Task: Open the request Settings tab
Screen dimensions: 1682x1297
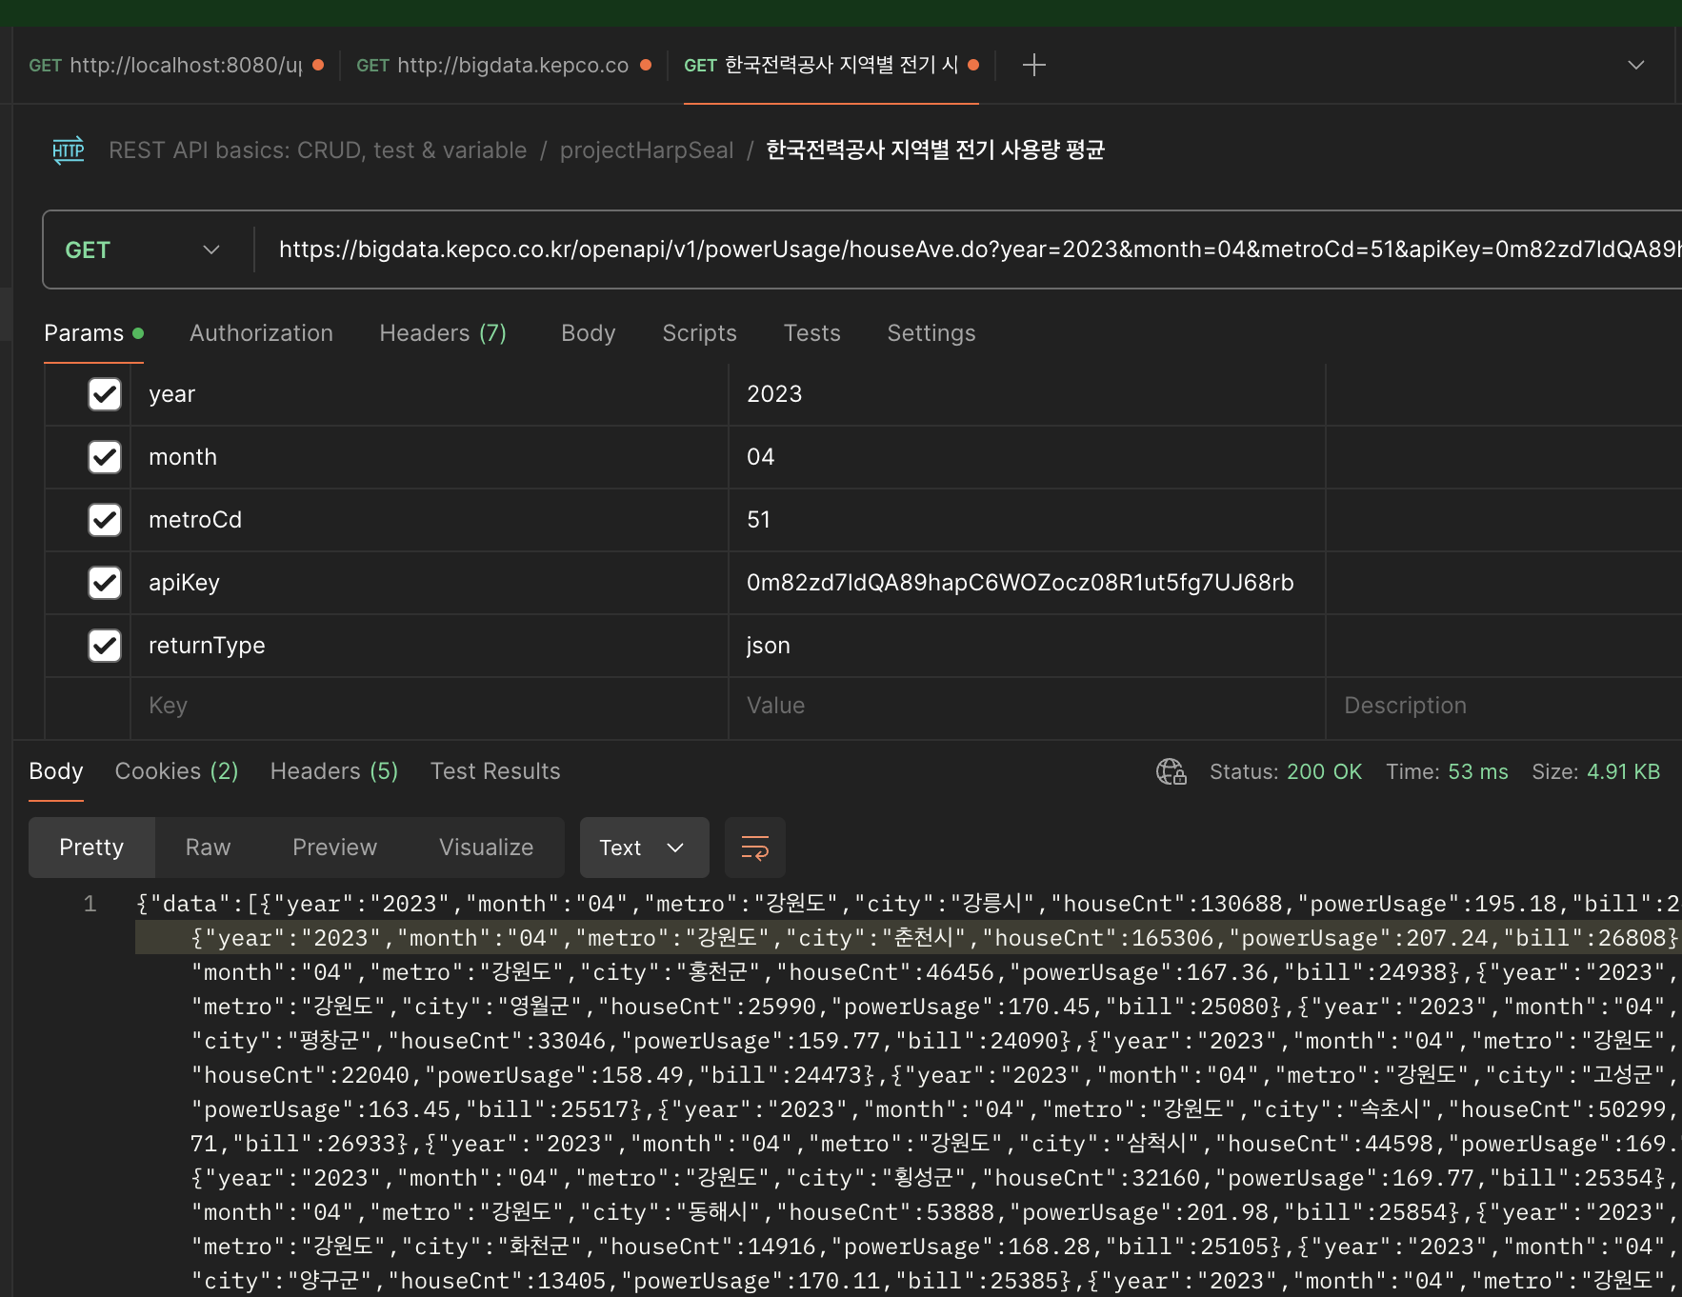Action: click(x=931, y=333)
